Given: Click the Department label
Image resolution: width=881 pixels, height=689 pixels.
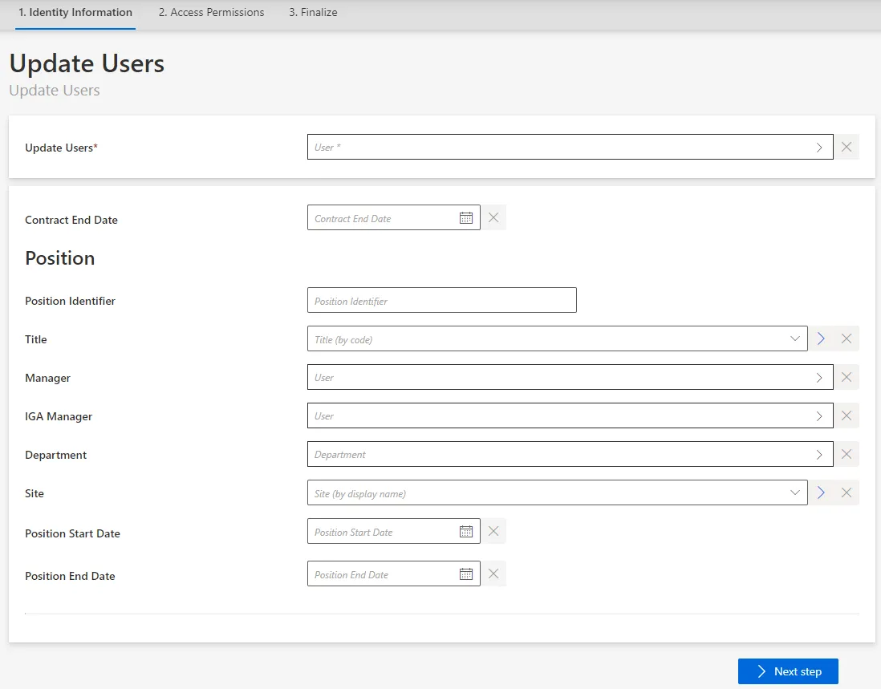Looking at the screenshot, I should (55, 455).
